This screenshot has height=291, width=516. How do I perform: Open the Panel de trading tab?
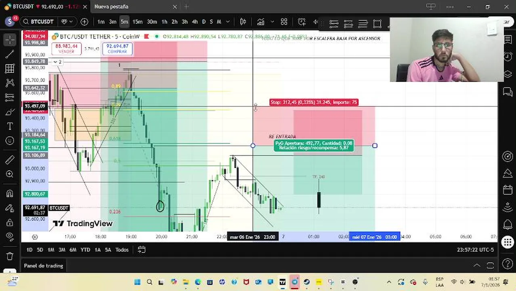tap(43, 266)
